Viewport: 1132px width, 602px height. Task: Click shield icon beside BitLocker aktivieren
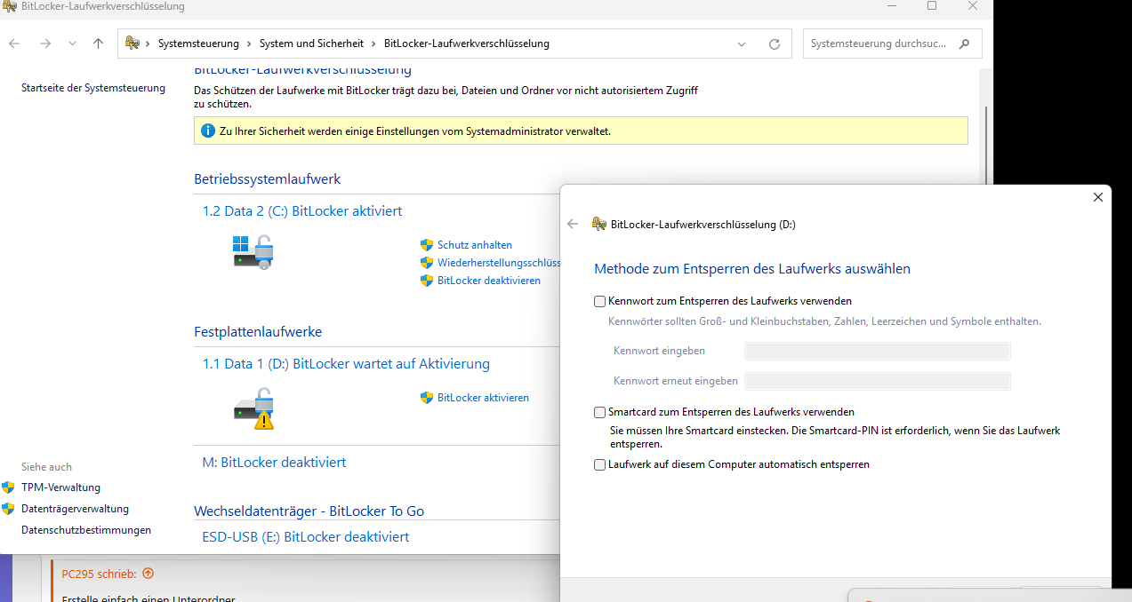tap(427, 398)
